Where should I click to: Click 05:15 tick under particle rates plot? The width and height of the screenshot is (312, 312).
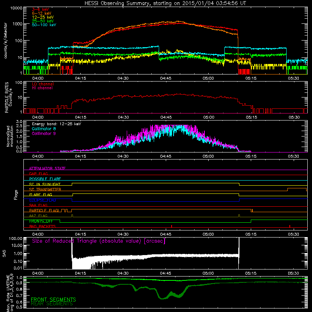[x=252, y=117]
